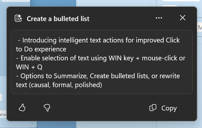Give thumbs down feedback on the result
The image size is (202, 128).
[x=47, y=108]
